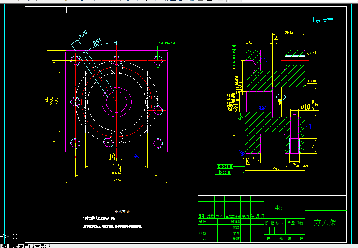
Task: Select the 6.3 surface roughness symbol
Action: click(x=265, y=57)
